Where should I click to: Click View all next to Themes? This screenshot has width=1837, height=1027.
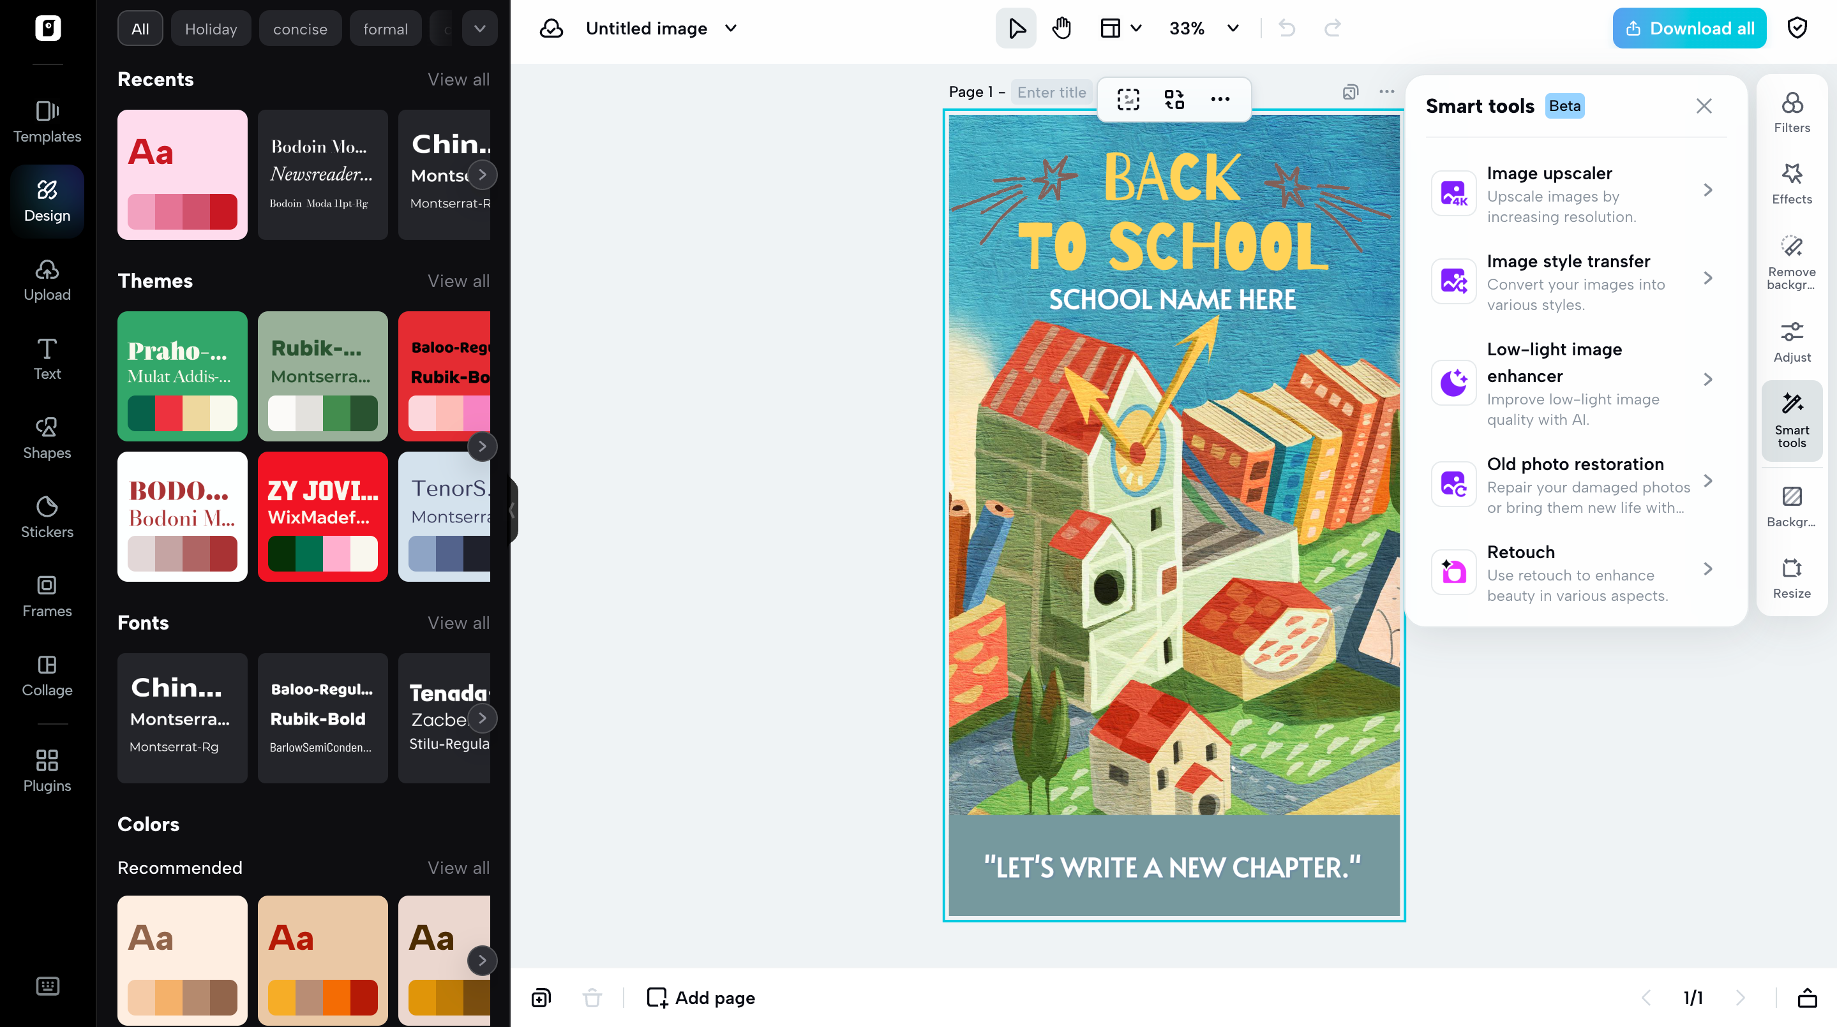click(x=458, y=281)
